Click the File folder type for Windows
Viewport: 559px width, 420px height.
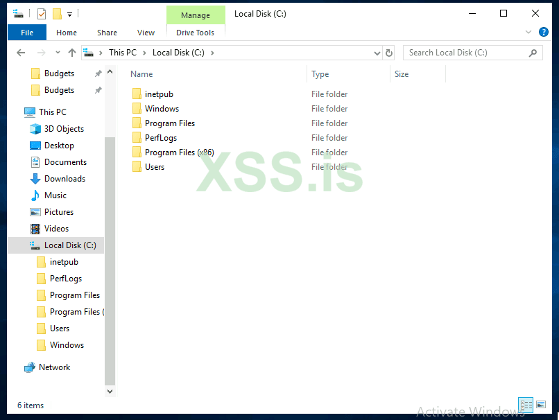click(x=329, y=109)
